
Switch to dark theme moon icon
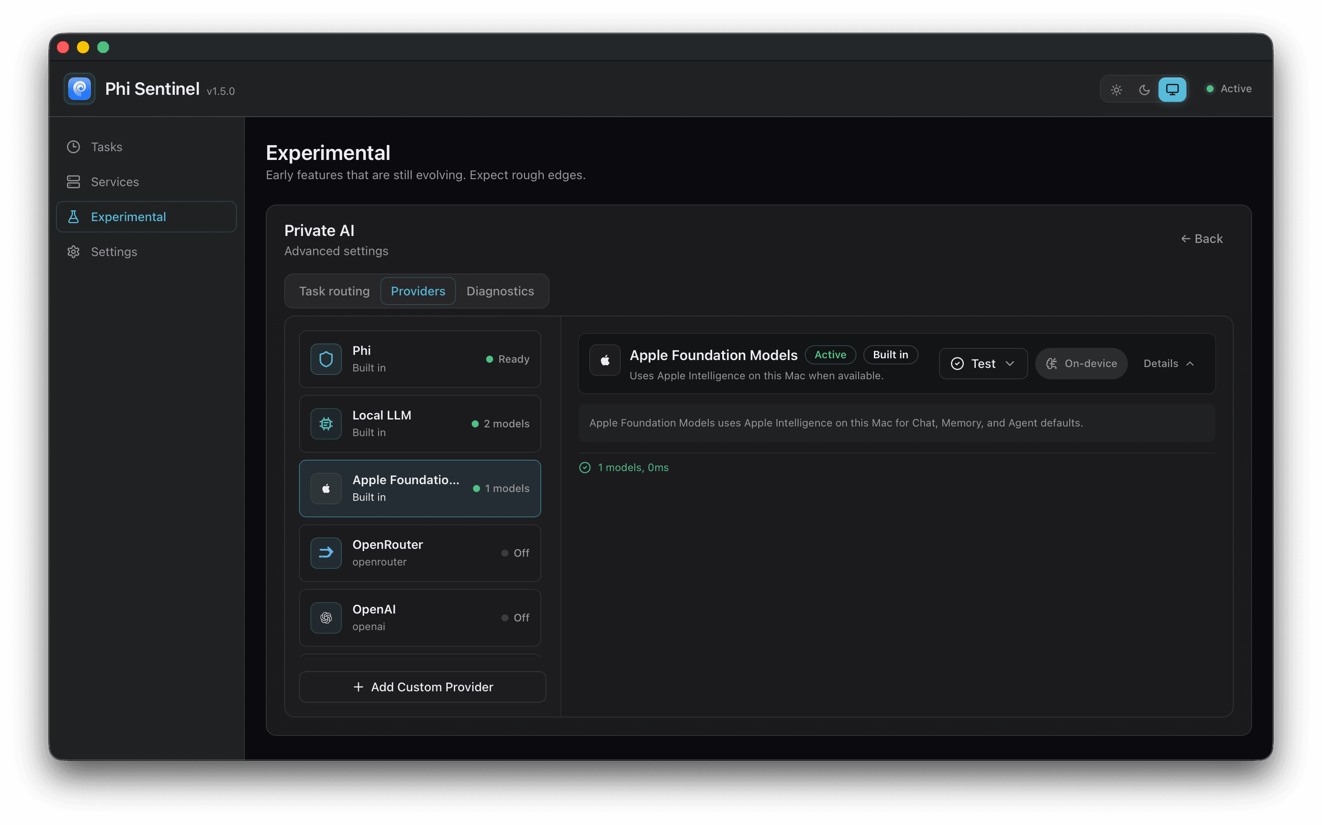click(1144, 90)
